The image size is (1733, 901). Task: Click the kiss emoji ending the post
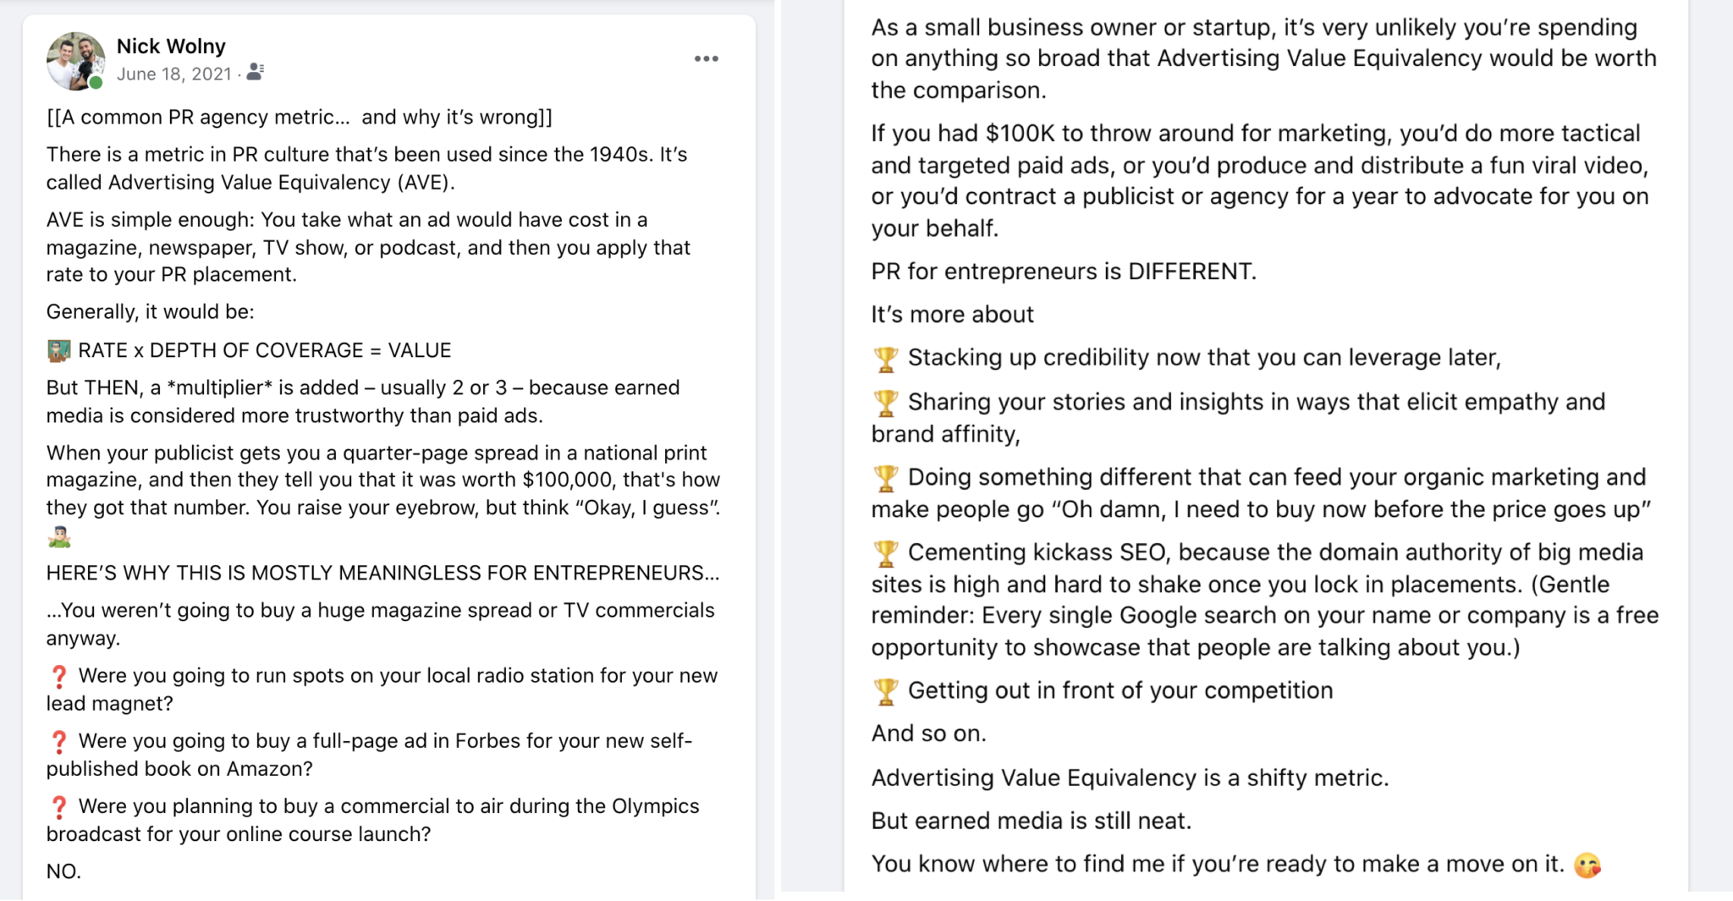[x=1587, y=865]
